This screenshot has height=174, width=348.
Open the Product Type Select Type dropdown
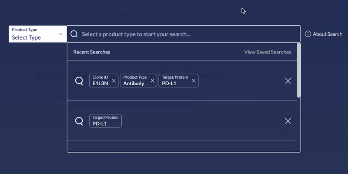[38, 34]
